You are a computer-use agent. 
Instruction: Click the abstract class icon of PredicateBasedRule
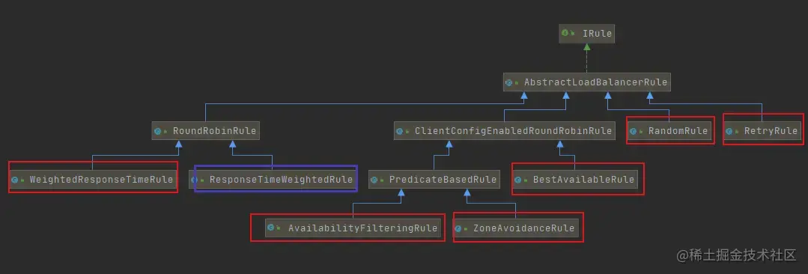(x=374, y=180)
